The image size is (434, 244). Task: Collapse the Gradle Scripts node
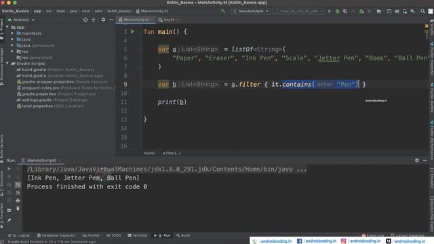click(x=7, y=63)
